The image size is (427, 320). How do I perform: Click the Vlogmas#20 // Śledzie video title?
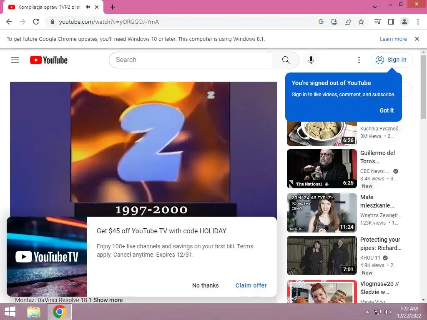click(379, 288)
